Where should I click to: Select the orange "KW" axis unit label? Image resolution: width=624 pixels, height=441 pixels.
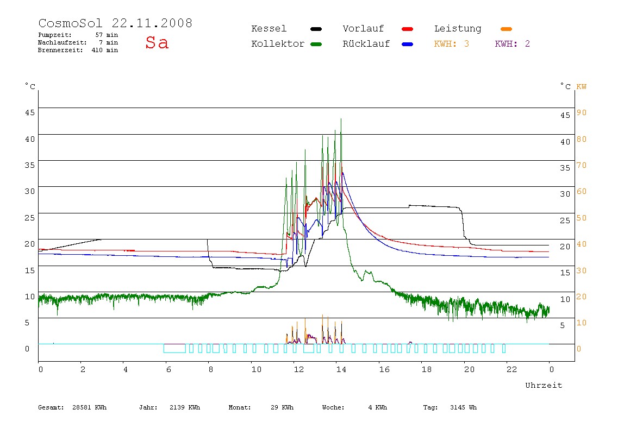pyautogui.click(x=582, y=87)
